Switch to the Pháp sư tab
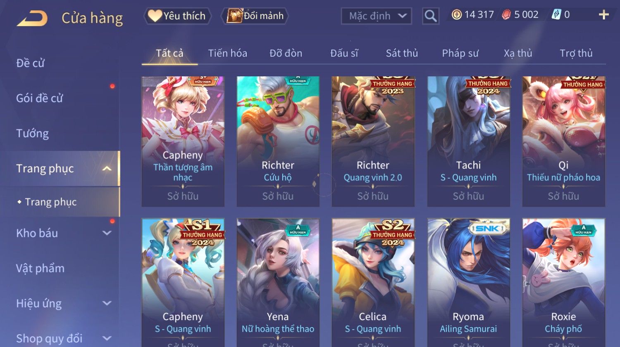The height and width of the screenshot is (347, 620). coord(460,53)
